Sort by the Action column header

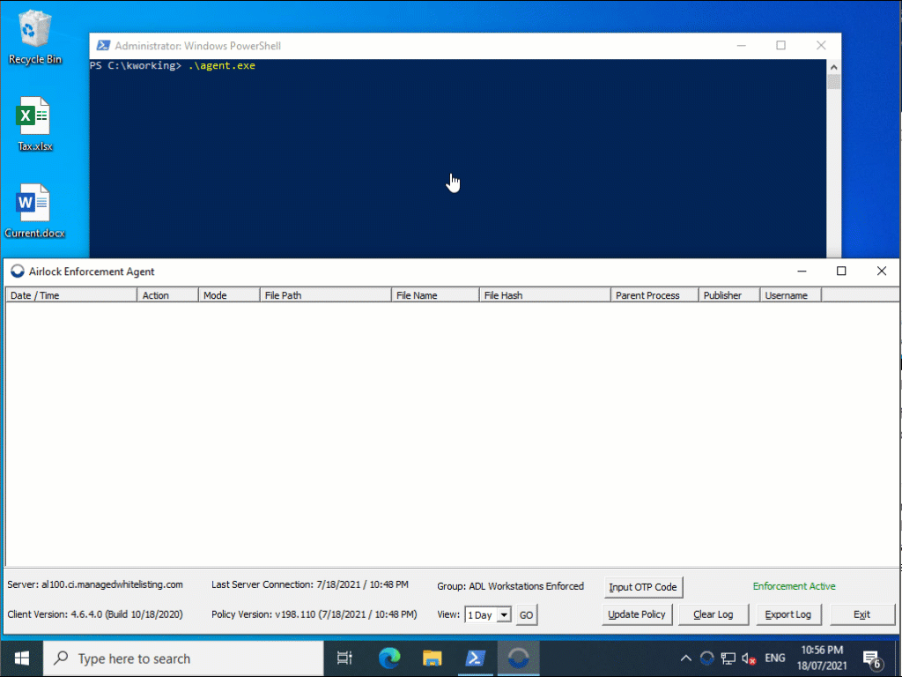point(167,295)
